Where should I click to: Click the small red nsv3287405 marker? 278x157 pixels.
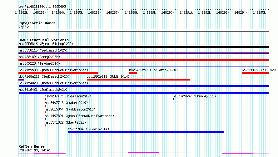click(x=45, y=99)
